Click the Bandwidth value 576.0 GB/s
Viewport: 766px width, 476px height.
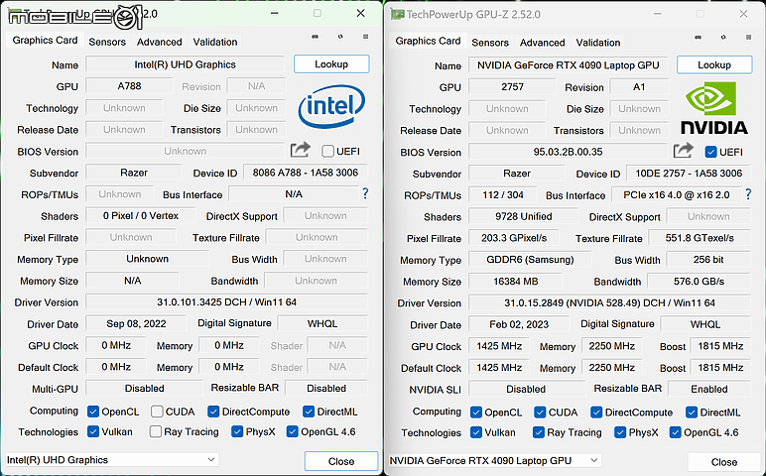coord(700,282)
